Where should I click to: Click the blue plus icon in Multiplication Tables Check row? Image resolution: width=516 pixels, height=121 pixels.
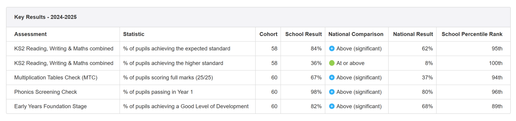coord(332,77)
